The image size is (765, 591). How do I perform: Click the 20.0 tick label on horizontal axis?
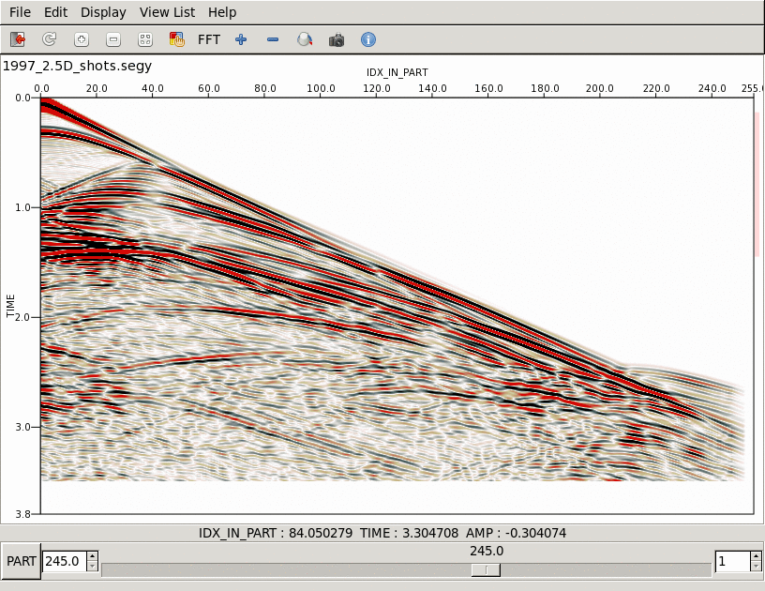[x=97, y=88]
